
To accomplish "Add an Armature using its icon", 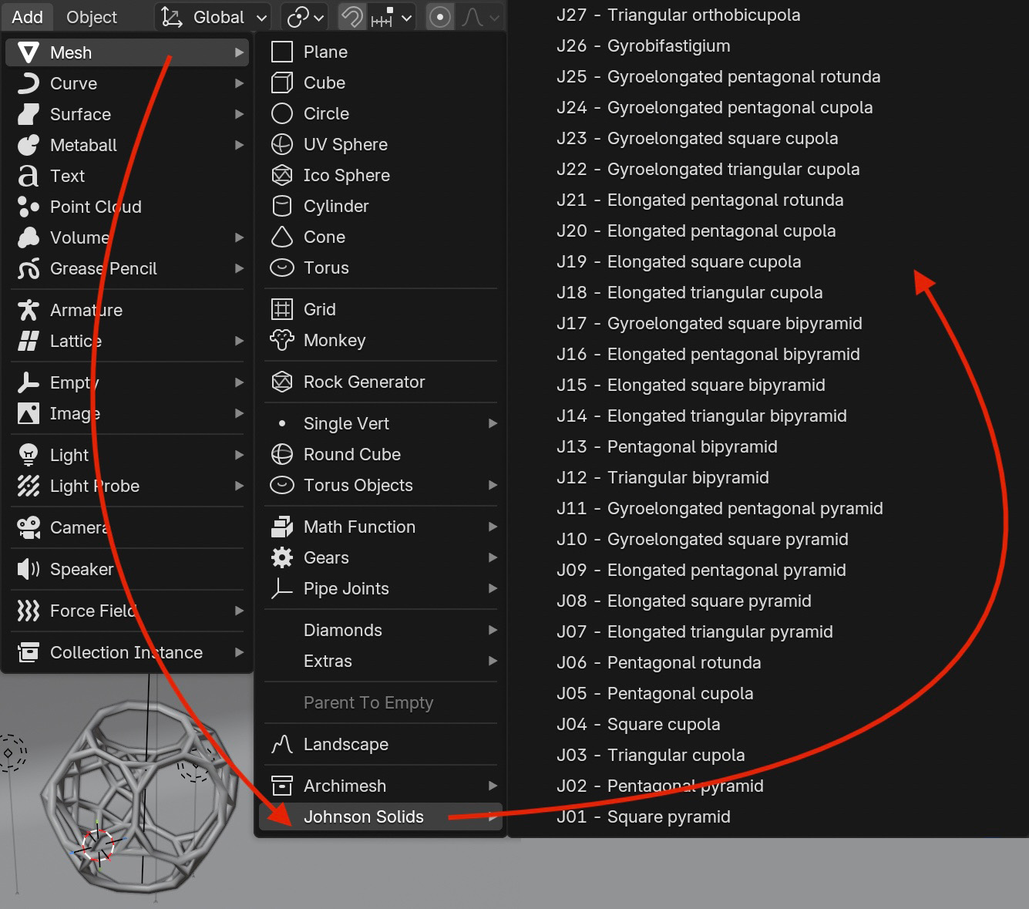I will tap(29, 310).
